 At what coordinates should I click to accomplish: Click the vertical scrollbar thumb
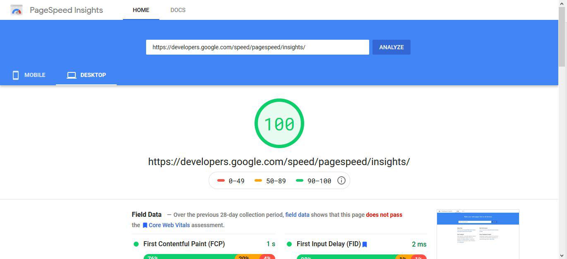tap(562, 36)
